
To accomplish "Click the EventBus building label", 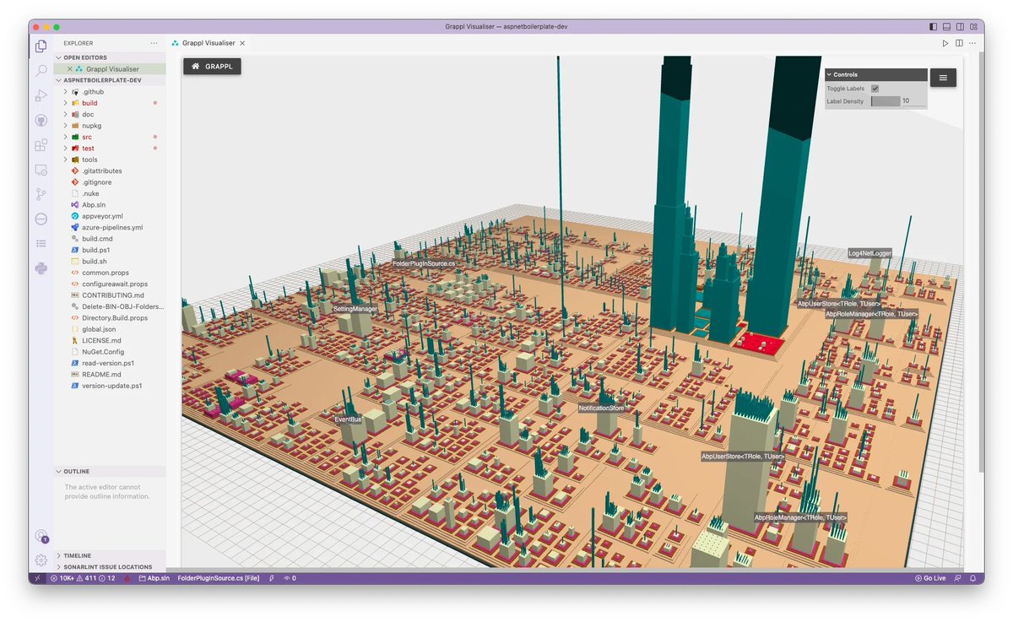I will pos(348,419).
